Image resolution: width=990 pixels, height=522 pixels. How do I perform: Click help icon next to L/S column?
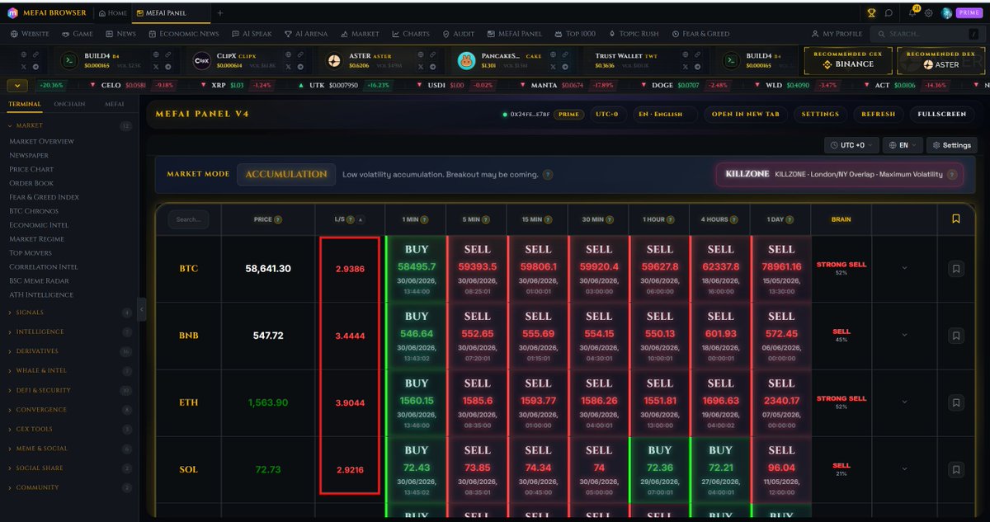[351, 220]
